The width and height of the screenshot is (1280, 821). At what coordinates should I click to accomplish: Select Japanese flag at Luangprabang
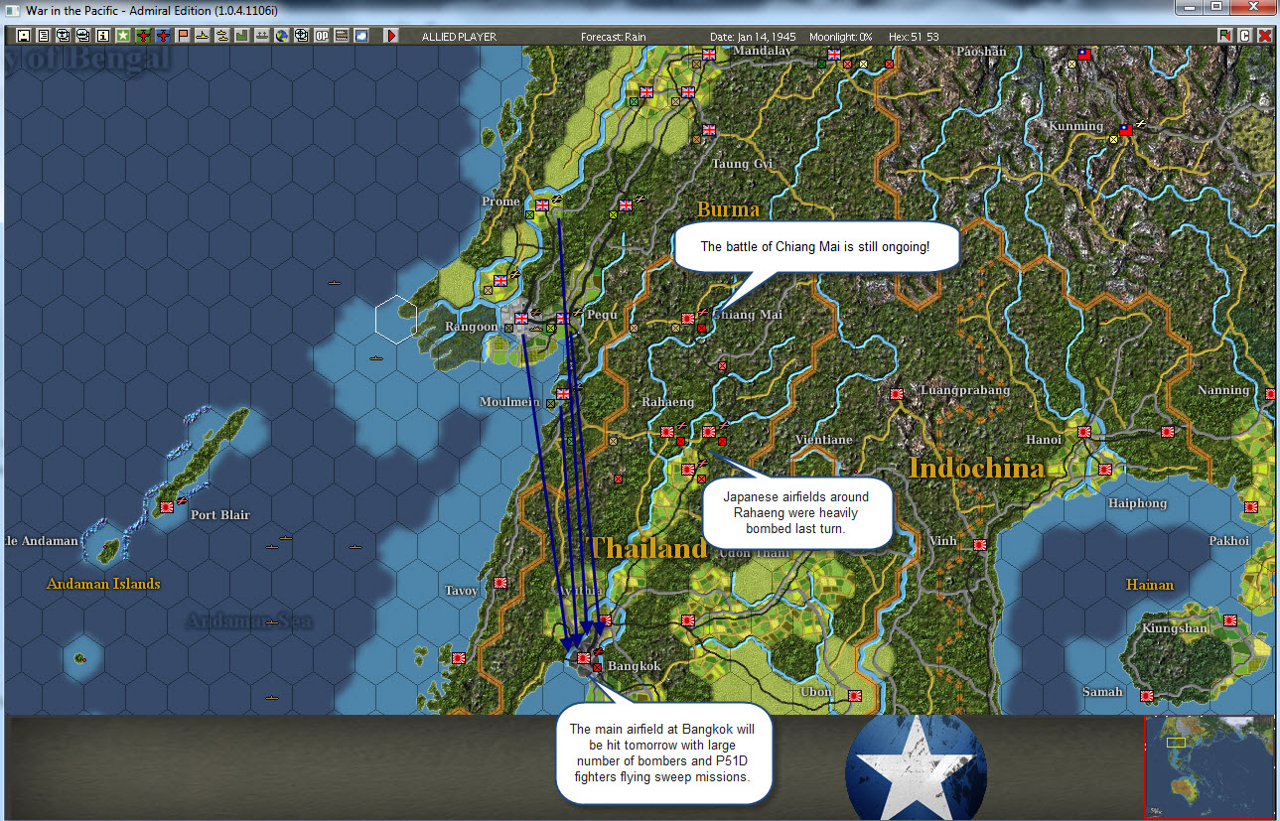pos(897,394)
